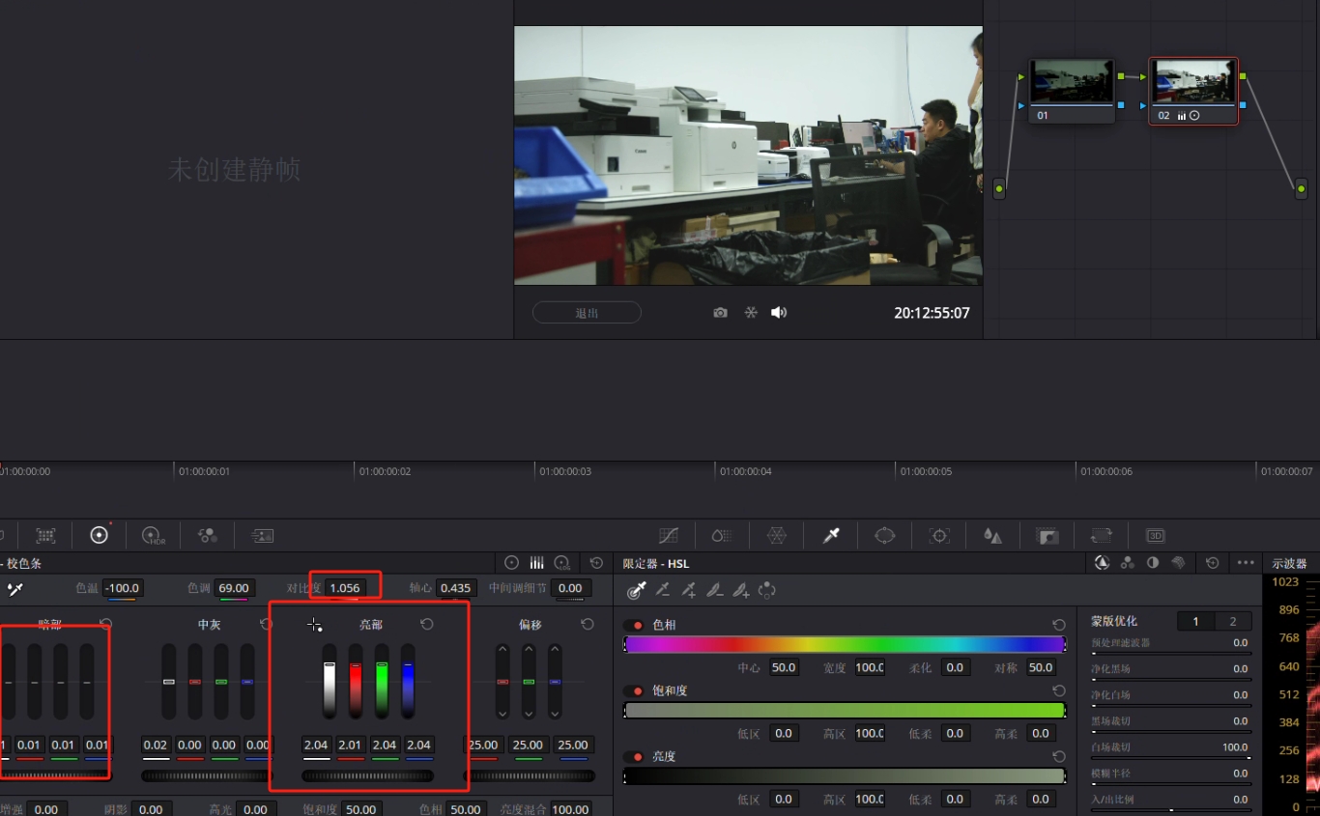Toggle the 饱和度 saturation qualifier
1320x816 pixels.
[633, 691]
